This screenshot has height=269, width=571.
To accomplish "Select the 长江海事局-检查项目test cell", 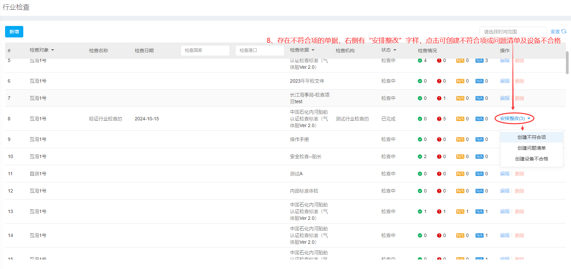I will point(309,98).
